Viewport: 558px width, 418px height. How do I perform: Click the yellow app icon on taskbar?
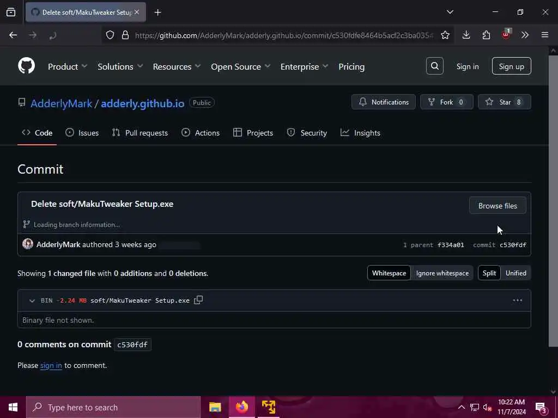[269, 407]
